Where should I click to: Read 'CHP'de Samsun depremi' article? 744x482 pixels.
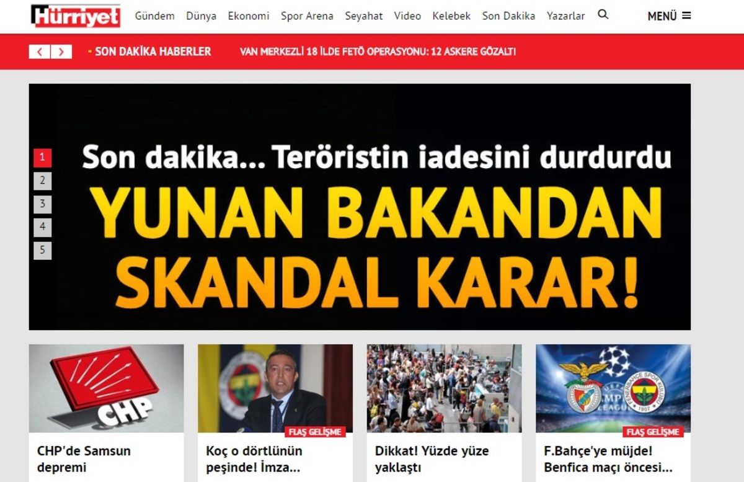pos(84,459)
